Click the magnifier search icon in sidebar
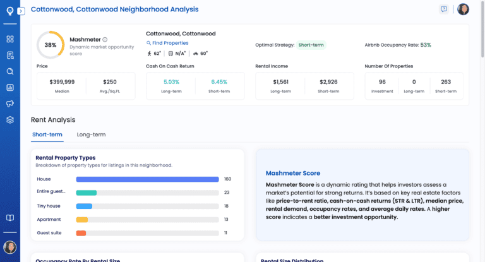485x262 pixels. [9, 71]
